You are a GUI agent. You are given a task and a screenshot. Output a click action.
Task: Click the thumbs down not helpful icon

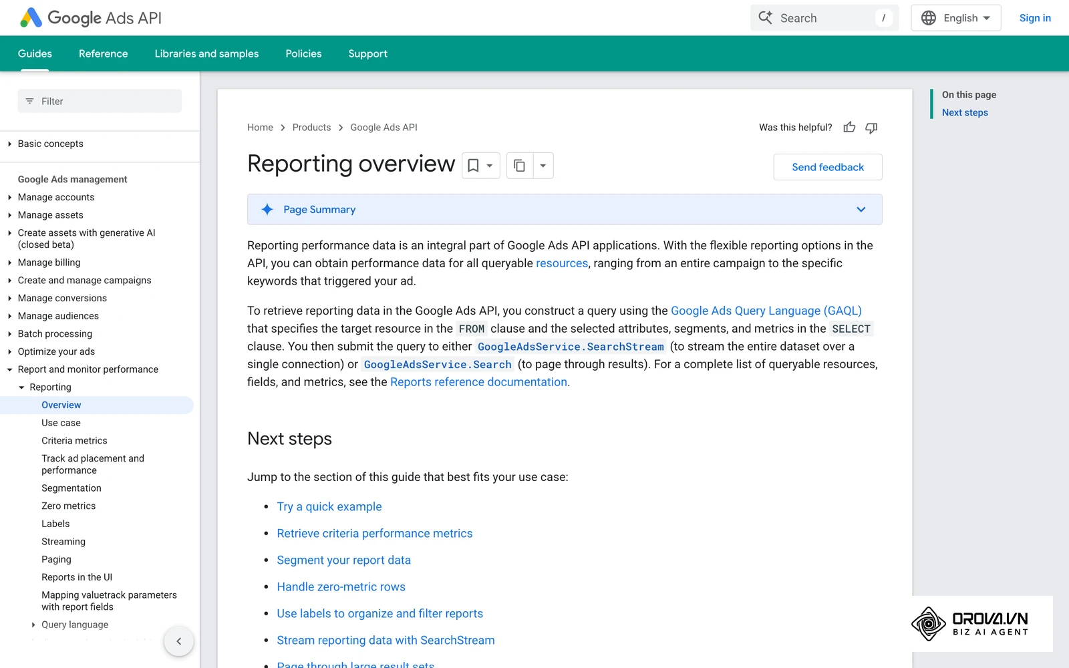(x=871, y=128)
